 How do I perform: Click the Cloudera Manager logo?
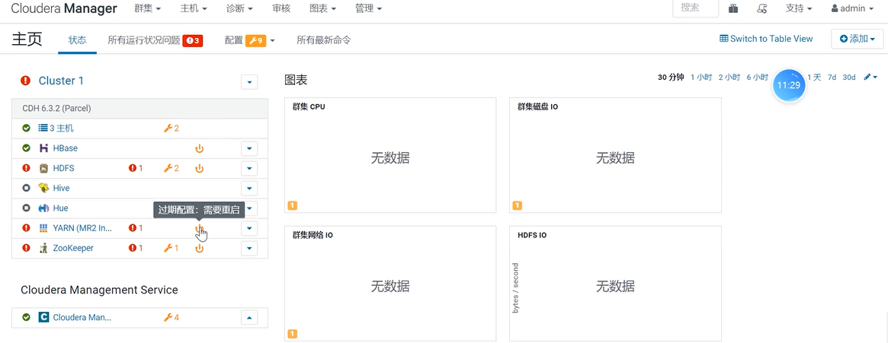[64, 8]
